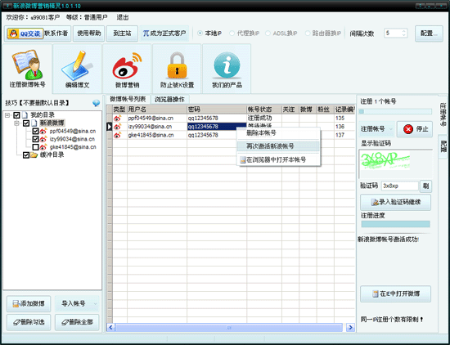Open the 编辑博文 edit post icon
The height and width of the screenshot is (345, 450).
[x=77, y=65]
